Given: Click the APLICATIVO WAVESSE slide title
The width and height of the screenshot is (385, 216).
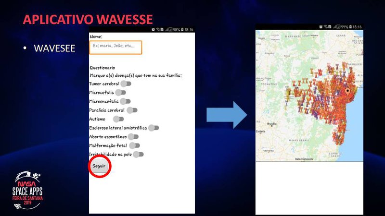Looking at the screenshot, I should tap(88, 20).
